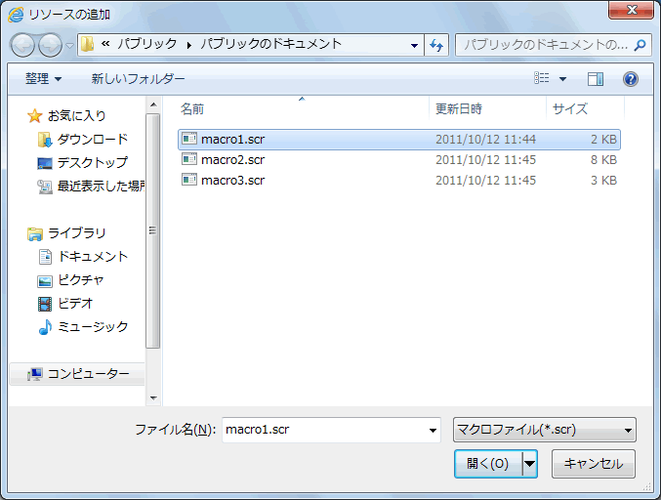Click the デスクトップ monitor icon
The image size is (661, 500).
tap(45, 163)
